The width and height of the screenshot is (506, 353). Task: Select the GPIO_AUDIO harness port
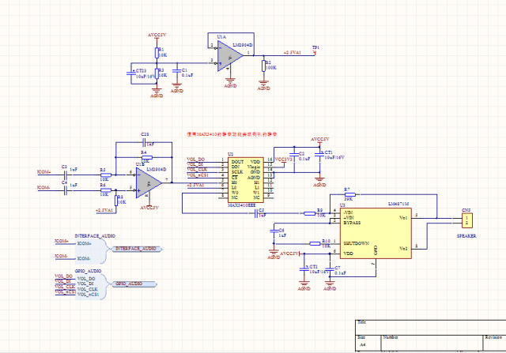point(134,284)
